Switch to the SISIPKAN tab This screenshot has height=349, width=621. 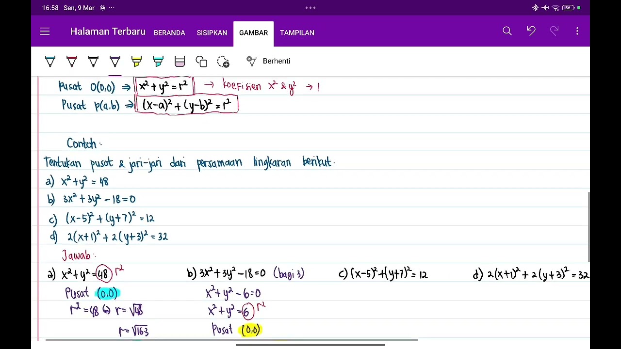pyautogui.click(x=212, y=32)
